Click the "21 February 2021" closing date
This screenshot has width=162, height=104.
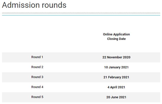point(116,77)
